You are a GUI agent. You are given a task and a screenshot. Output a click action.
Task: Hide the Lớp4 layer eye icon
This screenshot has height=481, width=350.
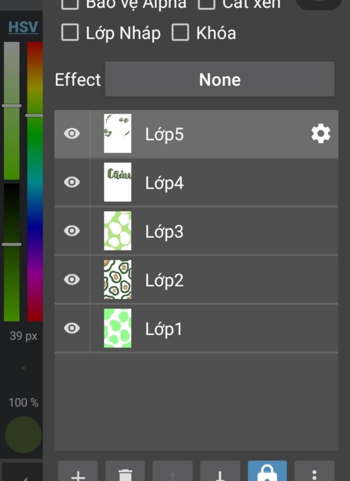pos(72,182)
